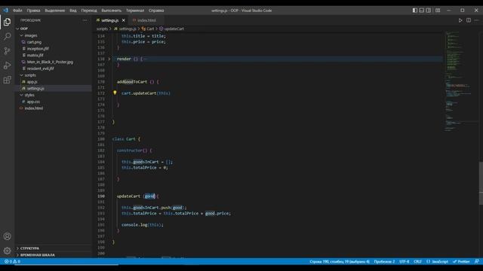
Task: Click the editor vertical scrollbar thumb
Action: (x=481, y=183)
